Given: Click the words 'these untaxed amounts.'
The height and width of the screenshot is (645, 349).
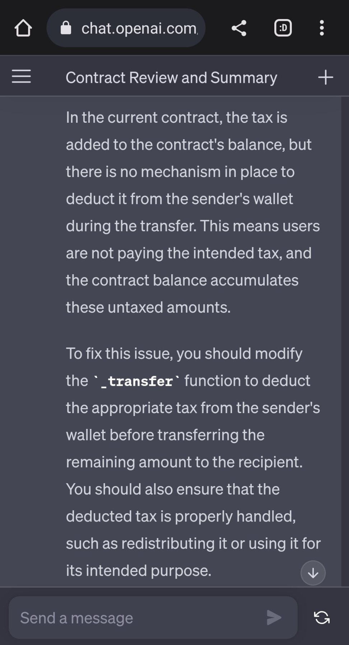Looking at the screenshot, I should pos(148,307).
